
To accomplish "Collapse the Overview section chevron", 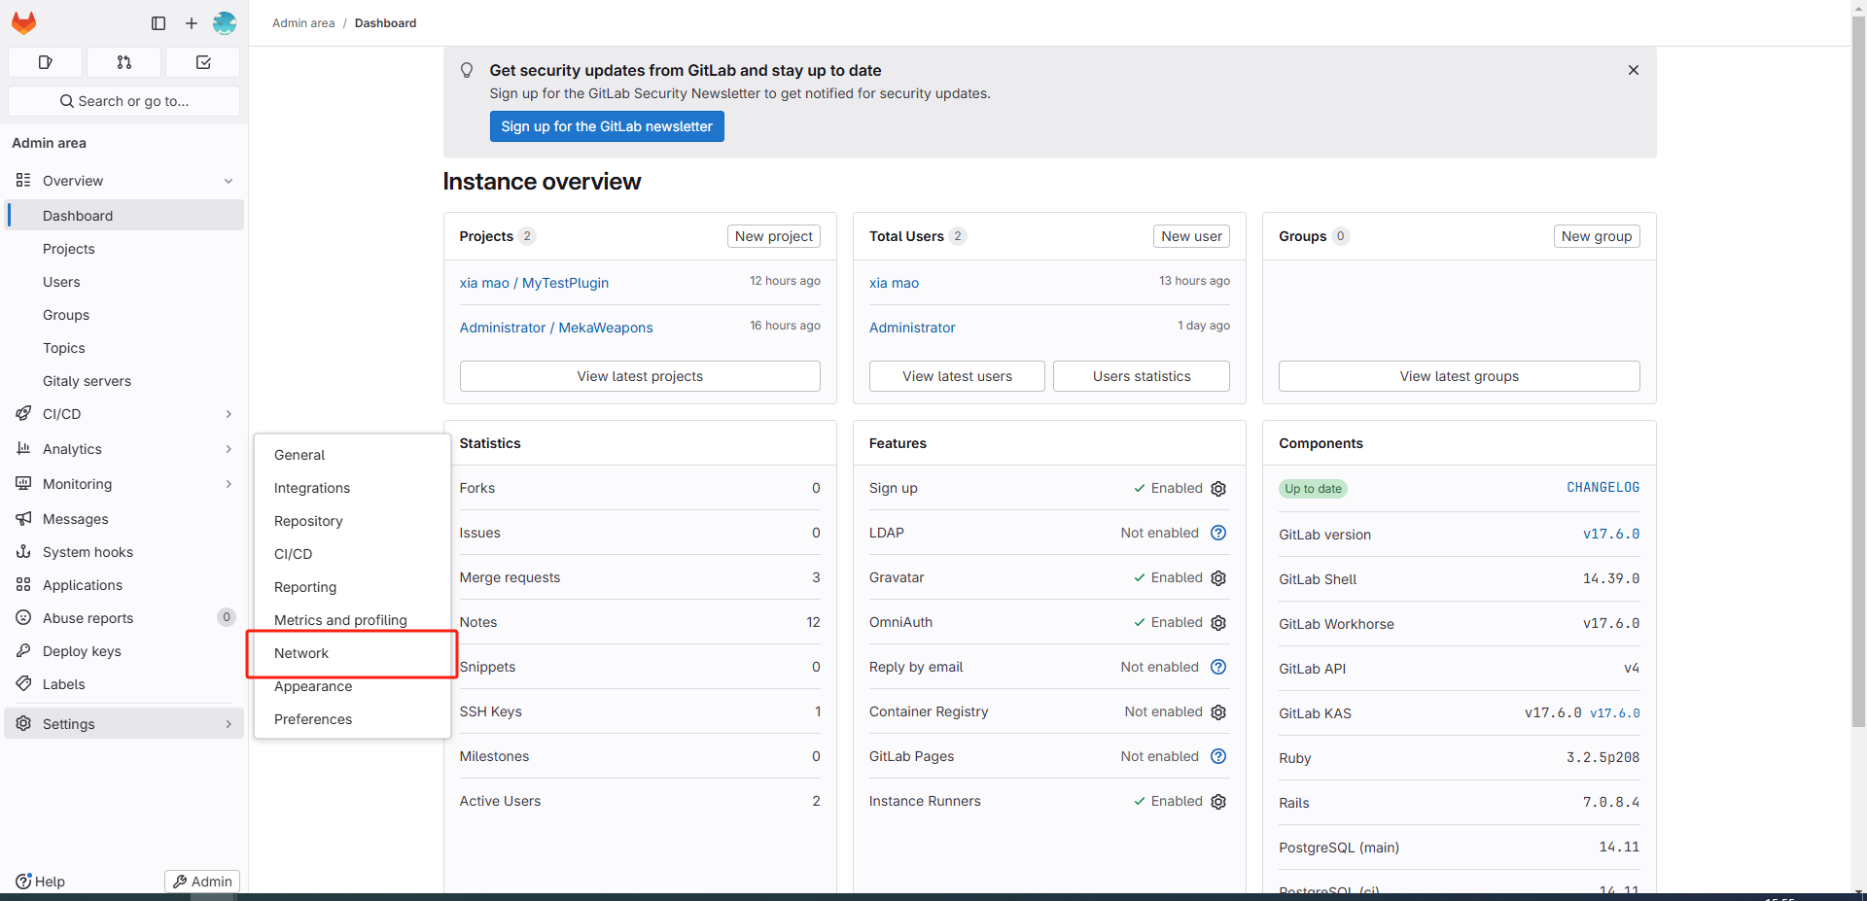I will coord(229,181).
